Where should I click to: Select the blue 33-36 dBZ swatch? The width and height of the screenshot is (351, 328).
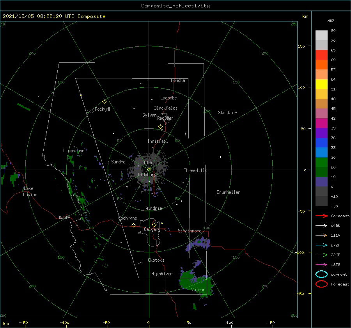click(321, 142)
